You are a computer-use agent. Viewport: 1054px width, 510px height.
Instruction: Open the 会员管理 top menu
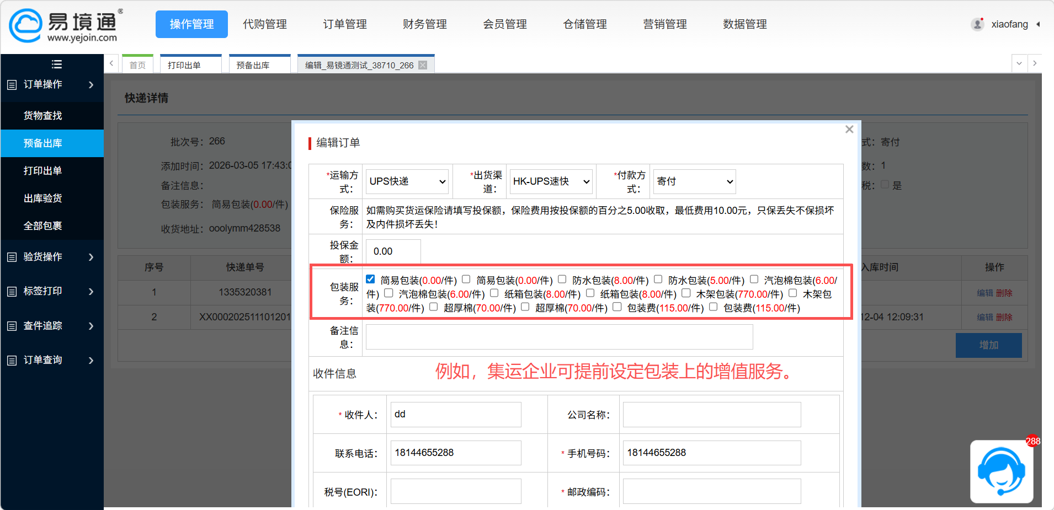click(x=505, y=24)
